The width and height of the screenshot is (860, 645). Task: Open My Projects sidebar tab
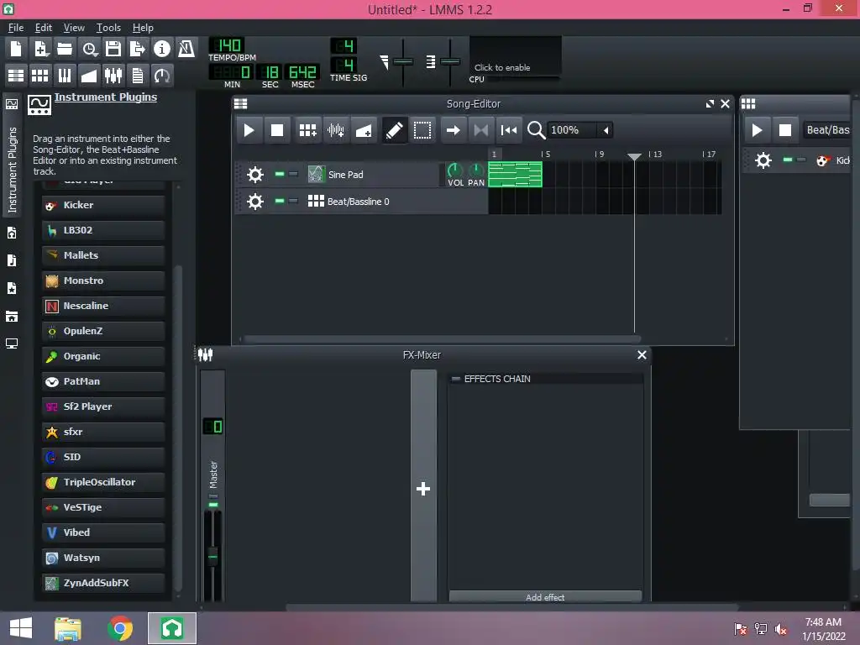coord(12,233)
